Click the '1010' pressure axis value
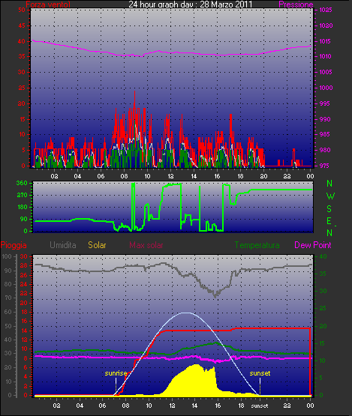Screen dimensions: 352x416 pos(325,56)
